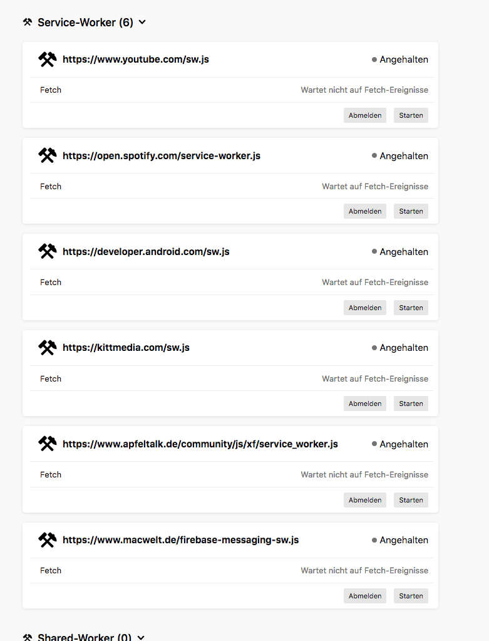This screenshot has height=641, width=489.
Task: Click the kittmedia.com worker hammer icon
Action: (48, 348)
